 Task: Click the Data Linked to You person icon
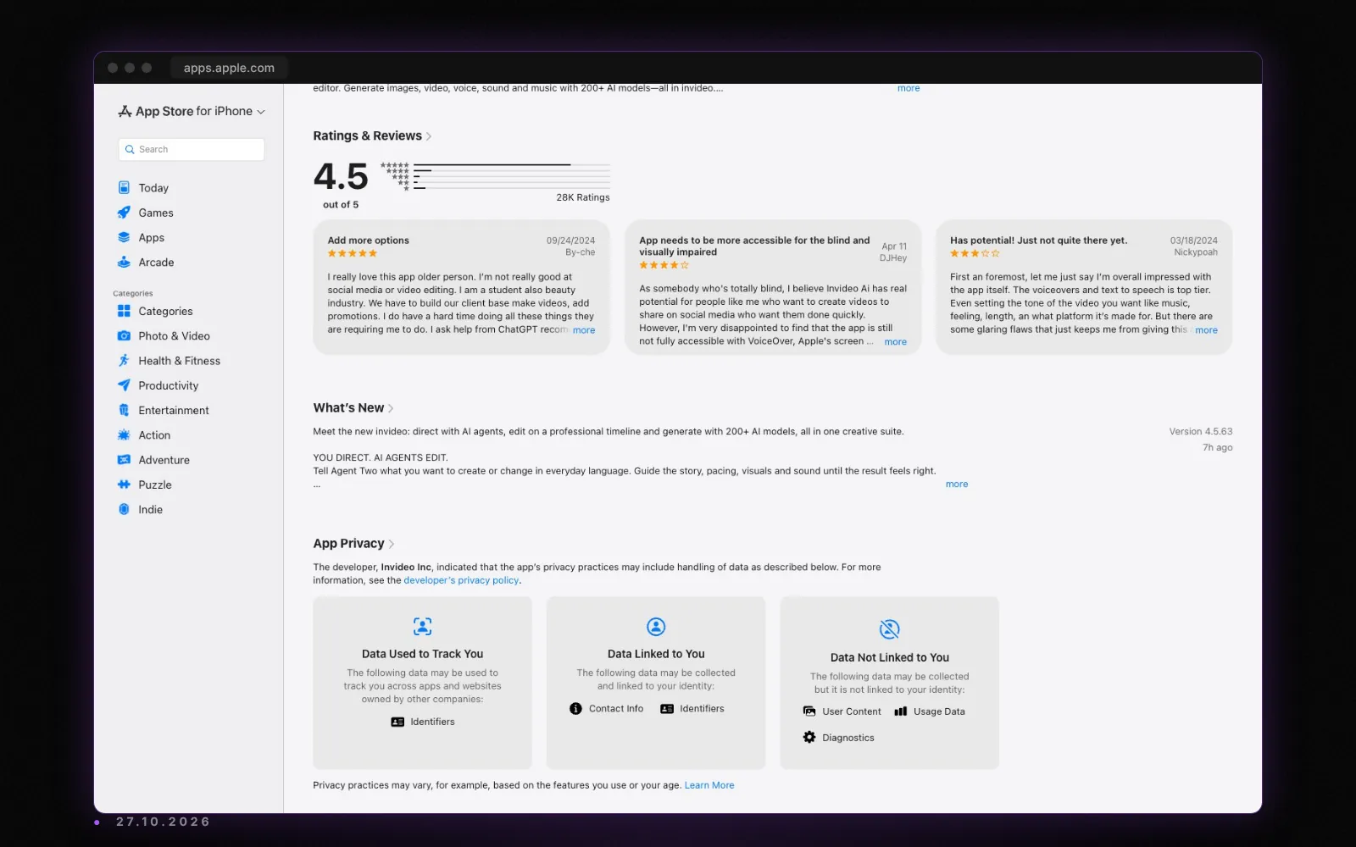656,627
